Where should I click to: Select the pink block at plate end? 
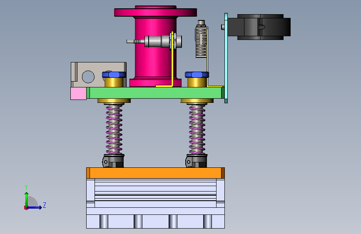pyautogui.click(x=79, y=93)
